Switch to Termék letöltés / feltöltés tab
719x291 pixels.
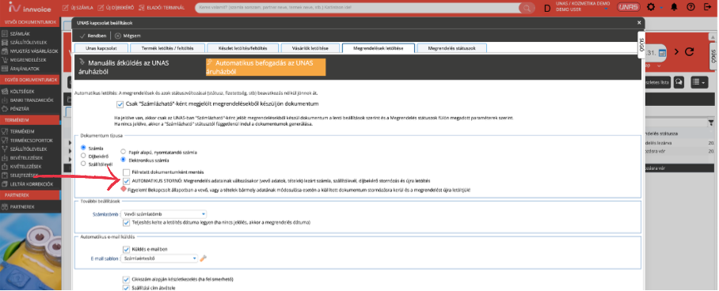point(167,48)
